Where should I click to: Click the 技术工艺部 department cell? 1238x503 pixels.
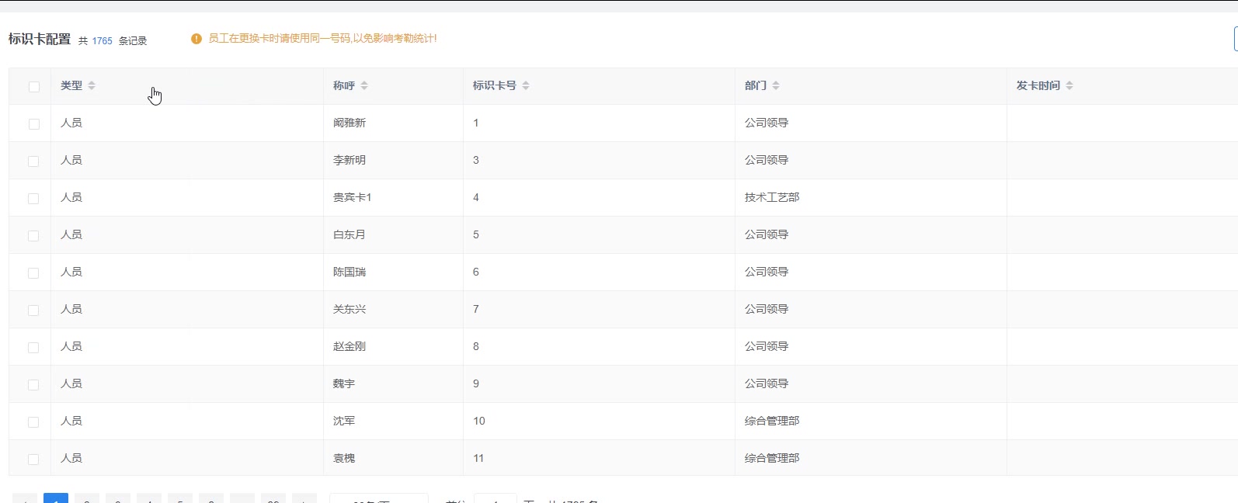pyautogui.click(x=772, y=197)
